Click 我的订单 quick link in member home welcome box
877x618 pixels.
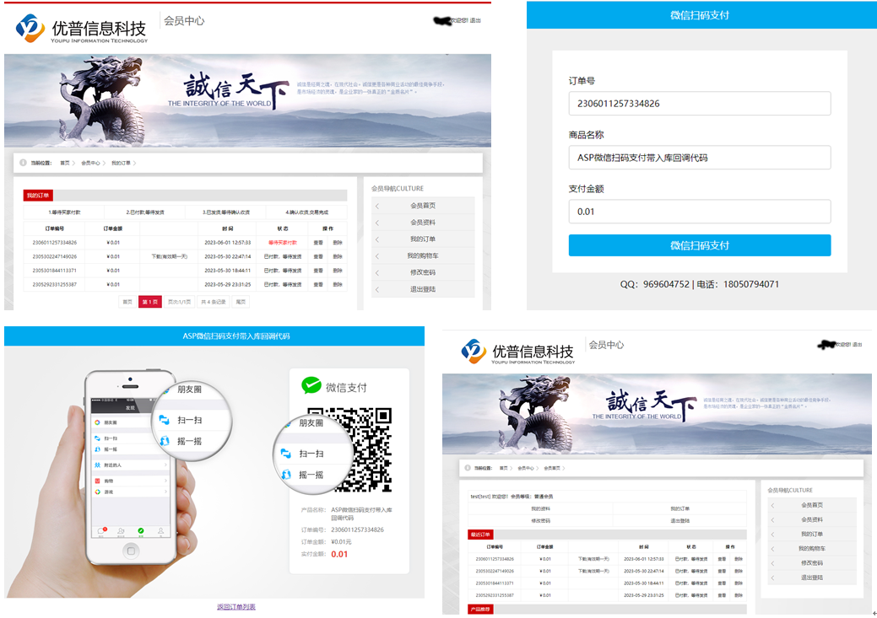[679, 508]
